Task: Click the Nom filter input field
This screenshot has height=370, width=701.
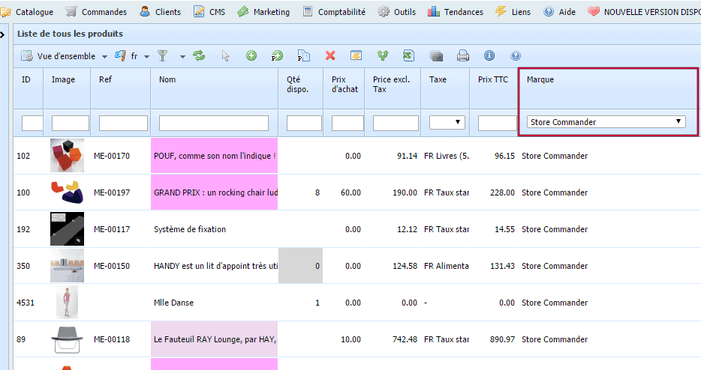Action: [x=214, y=123]
